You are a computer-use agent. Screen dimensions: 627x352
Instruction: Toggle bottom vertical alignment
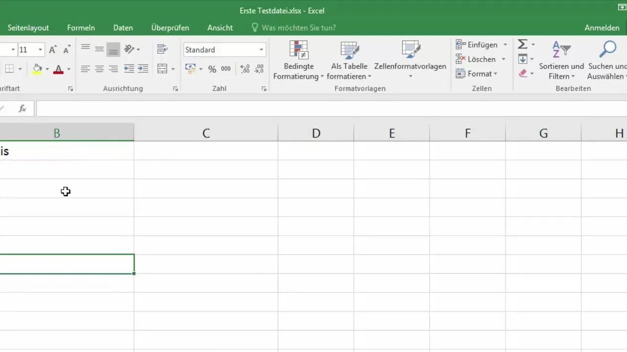pyautogui.click(x=113, y=49)
